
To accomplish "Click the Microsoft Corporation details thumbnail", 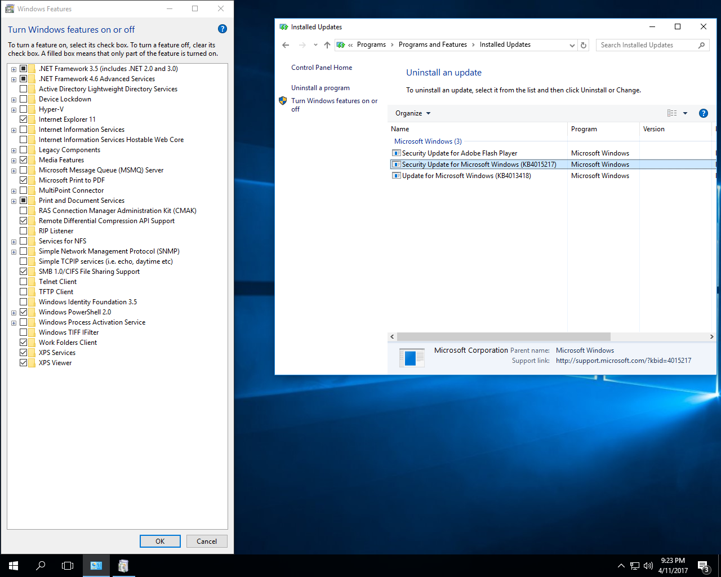I will (x=411, y=357).
